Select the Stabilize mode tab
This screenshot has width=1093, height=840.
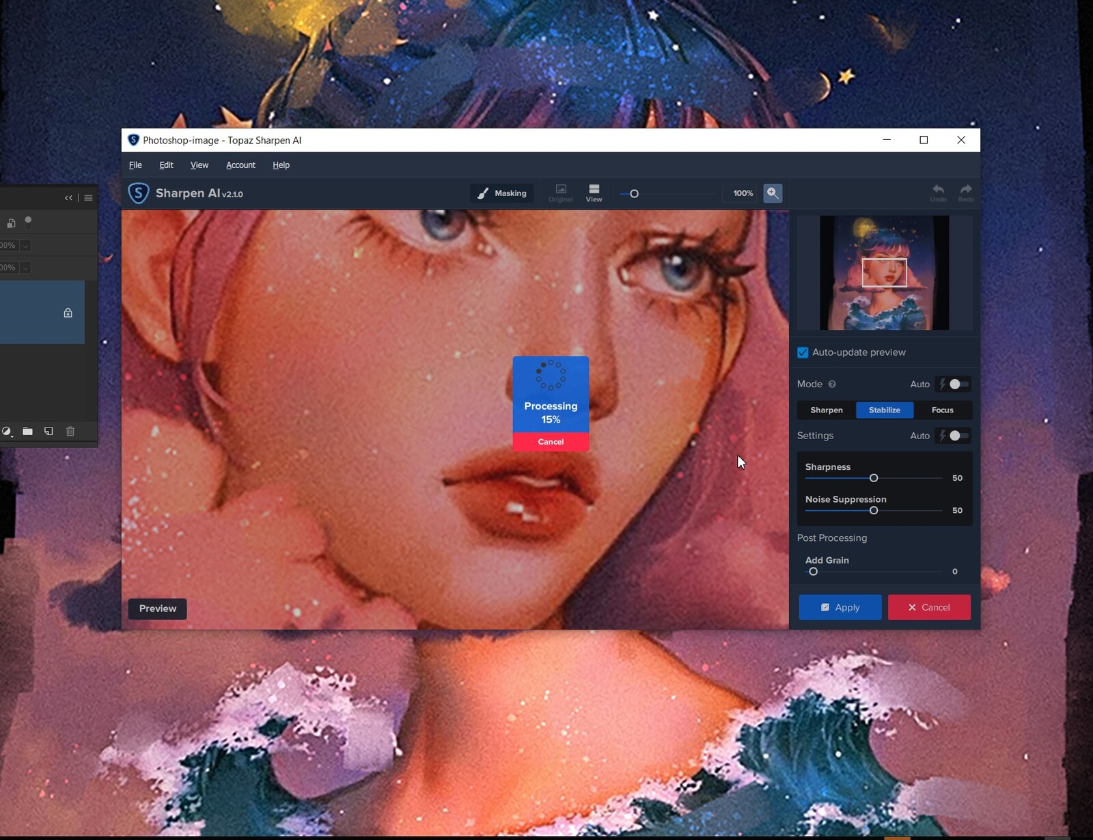pyautogui.click(x=884, y=410)
